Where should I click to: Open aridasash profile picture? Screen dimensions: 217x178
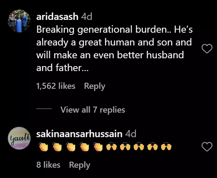pos(19,21)
